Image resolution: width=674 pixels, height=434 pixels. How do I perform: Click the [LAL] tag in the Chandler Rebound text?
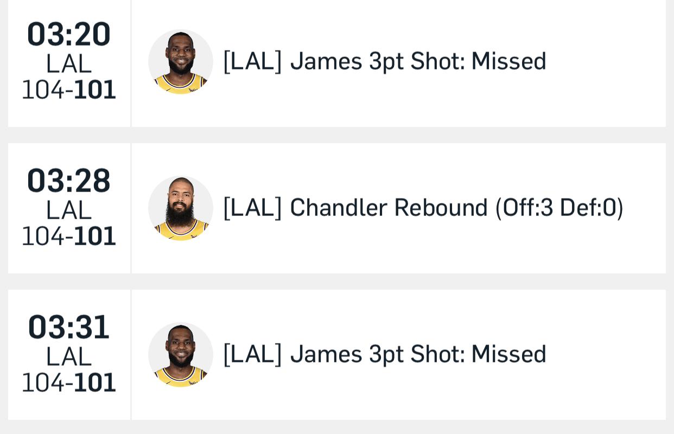click(x=253, y=208)
